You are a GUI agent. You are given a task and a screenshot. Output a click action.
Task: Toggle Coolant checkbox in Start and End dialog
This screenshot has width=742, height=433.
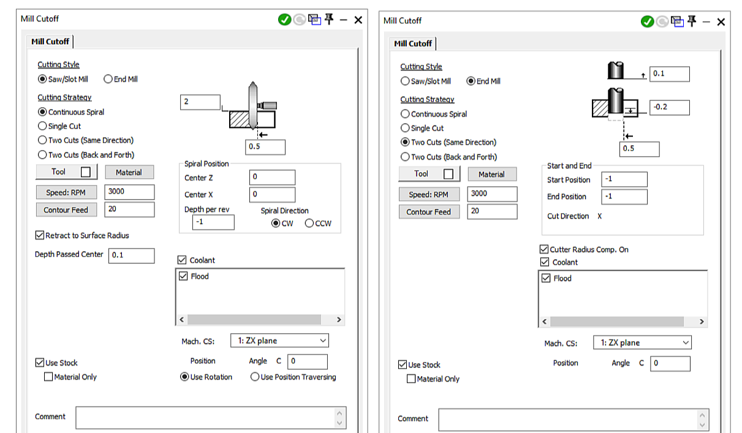click(559, 262)
